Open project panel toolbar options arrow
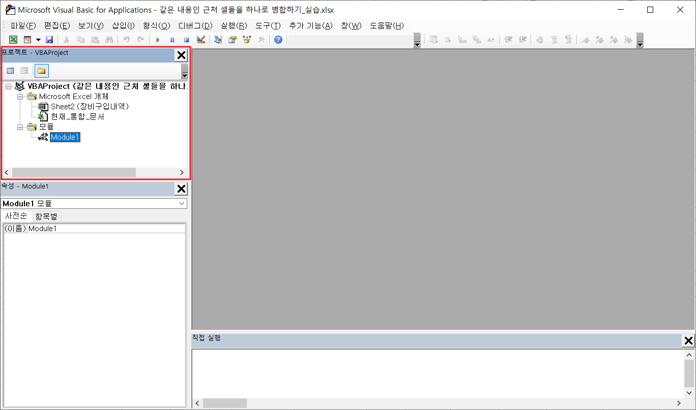696x410 pixels. point(185,71)
